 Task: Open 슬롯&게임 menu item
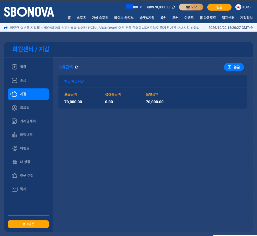[x=147, y=18]
